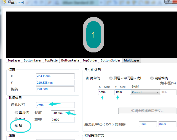
Task: Switch to the TopLayer tab
Action: point(14,60)
